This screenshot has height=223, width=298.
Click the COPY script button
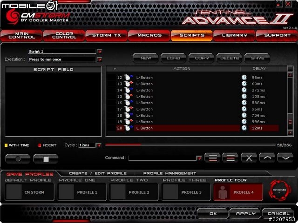tap(201, 58)
